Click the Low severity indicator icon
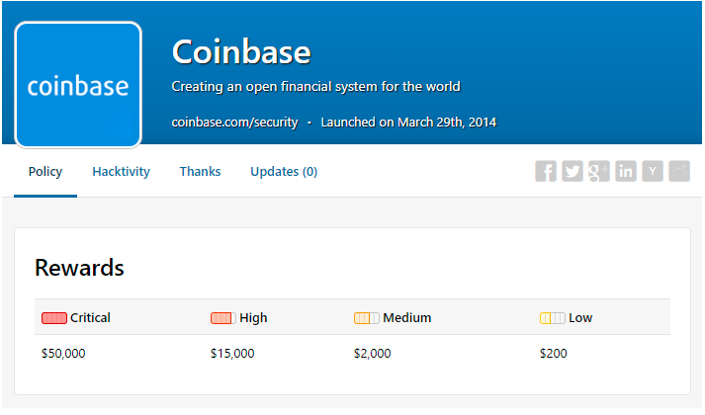The image size is (705, 415). (x=552, y=318)
